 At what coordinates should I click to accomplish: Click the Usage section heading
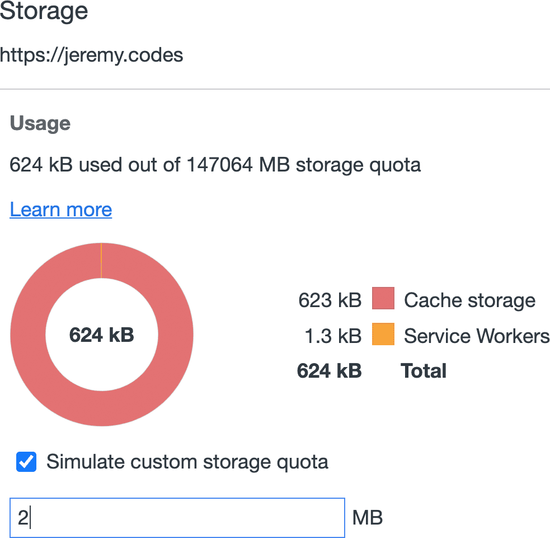click(x=39, y=123)
